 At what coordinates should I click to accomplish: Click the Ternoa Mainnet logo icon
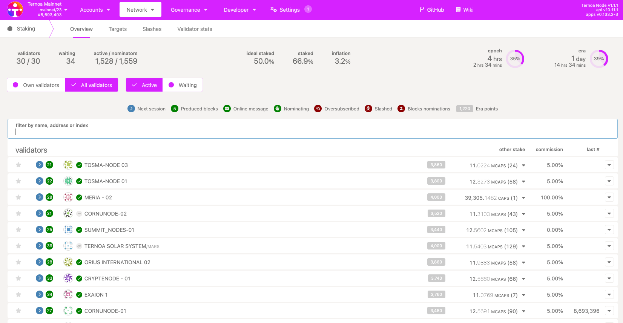[x=15, y=10]
